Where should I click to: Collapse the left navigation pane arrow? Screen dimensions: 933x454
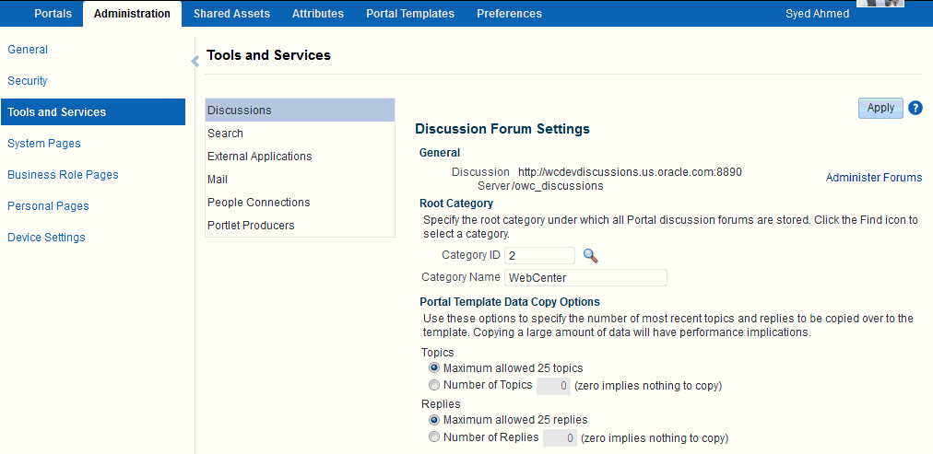[x=195, y=62]
